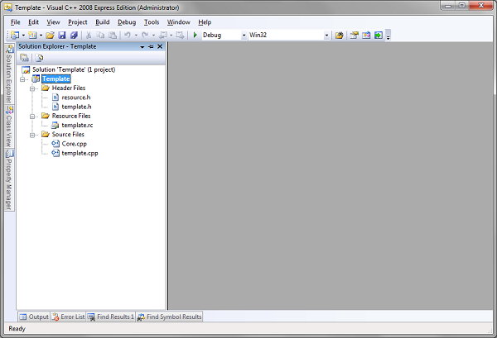Screen dimensions: 497x338
Task: Open the View menu
Action: pos(53,22)
